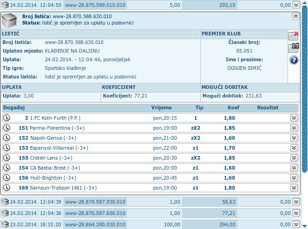308x229 pixels.
Task: Click the event name Hull-Brighton (-3+)
Action: click(53, 178)
